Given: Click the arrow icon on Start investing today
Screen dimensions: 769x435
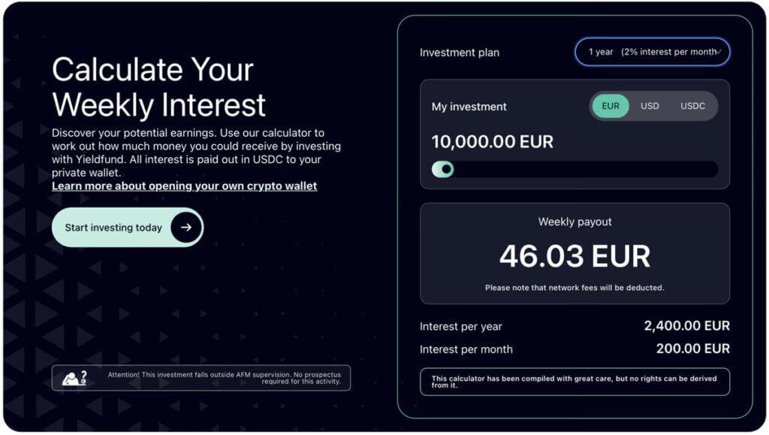Looking at the screenshot, I should click(x=186, y=227).
